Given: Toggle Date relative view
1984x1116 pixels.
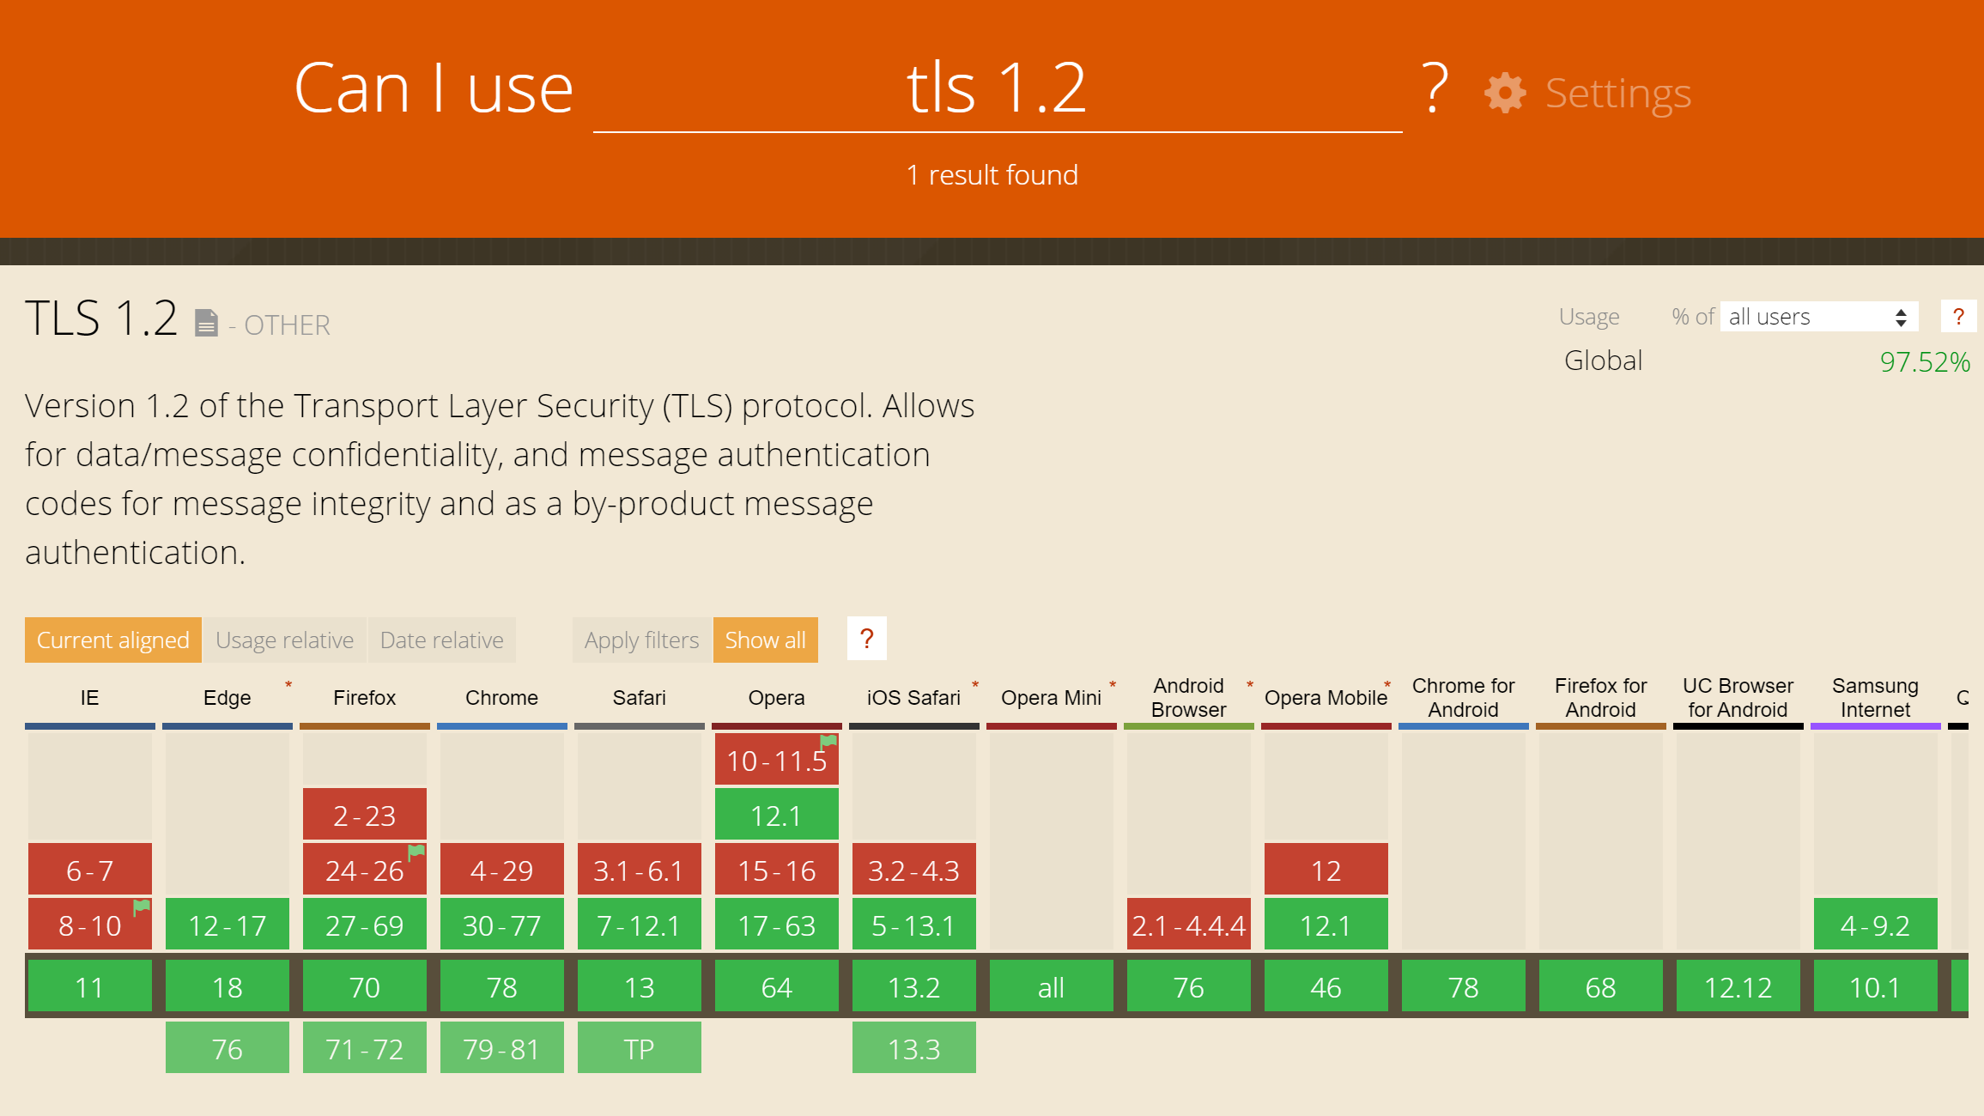Looking at the screenshot, I should 440,639.
